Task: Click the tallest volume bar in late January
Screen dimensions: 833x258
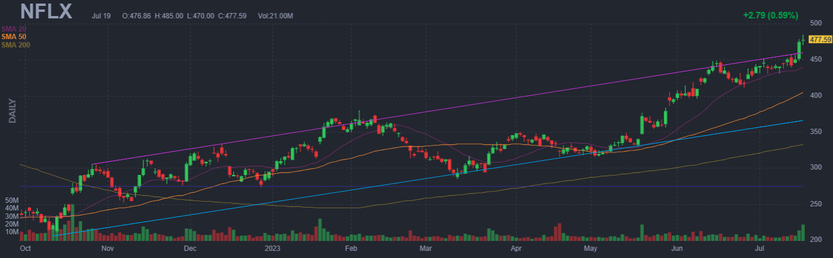Action: tap(320, 230)
